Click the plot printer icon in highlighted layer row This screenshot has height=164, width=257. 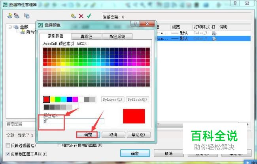tap(214, 39)
